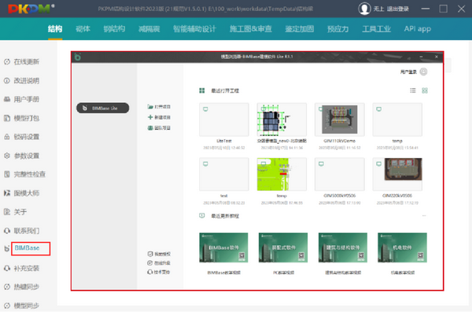The height and width of the screenshot is (312, 472).
Task: Open the GIM110kVDemo project thumbnail
Action: click(x=340, y=119)
